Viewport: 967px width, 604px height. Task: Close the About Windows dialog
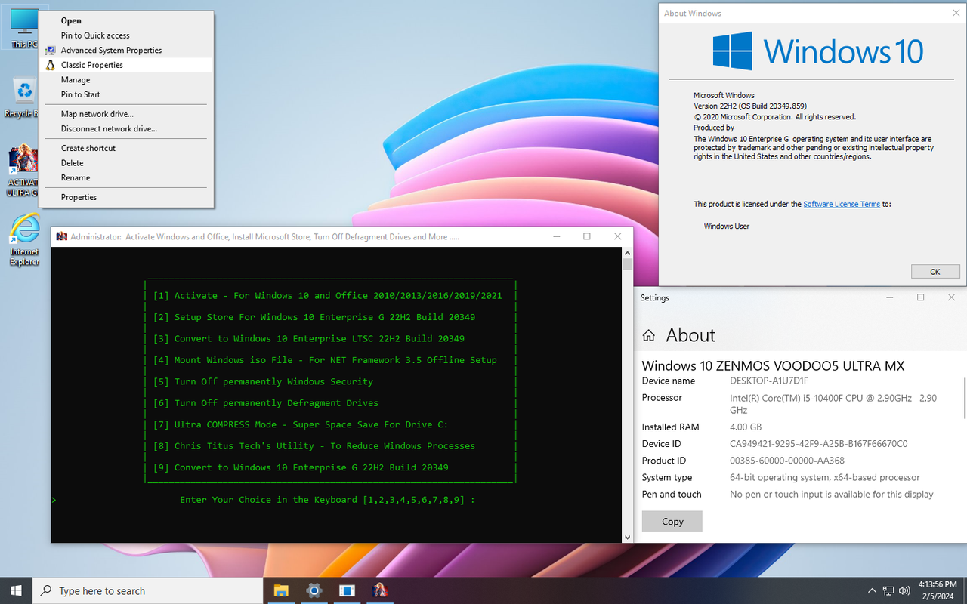click(x=955, y=14)
